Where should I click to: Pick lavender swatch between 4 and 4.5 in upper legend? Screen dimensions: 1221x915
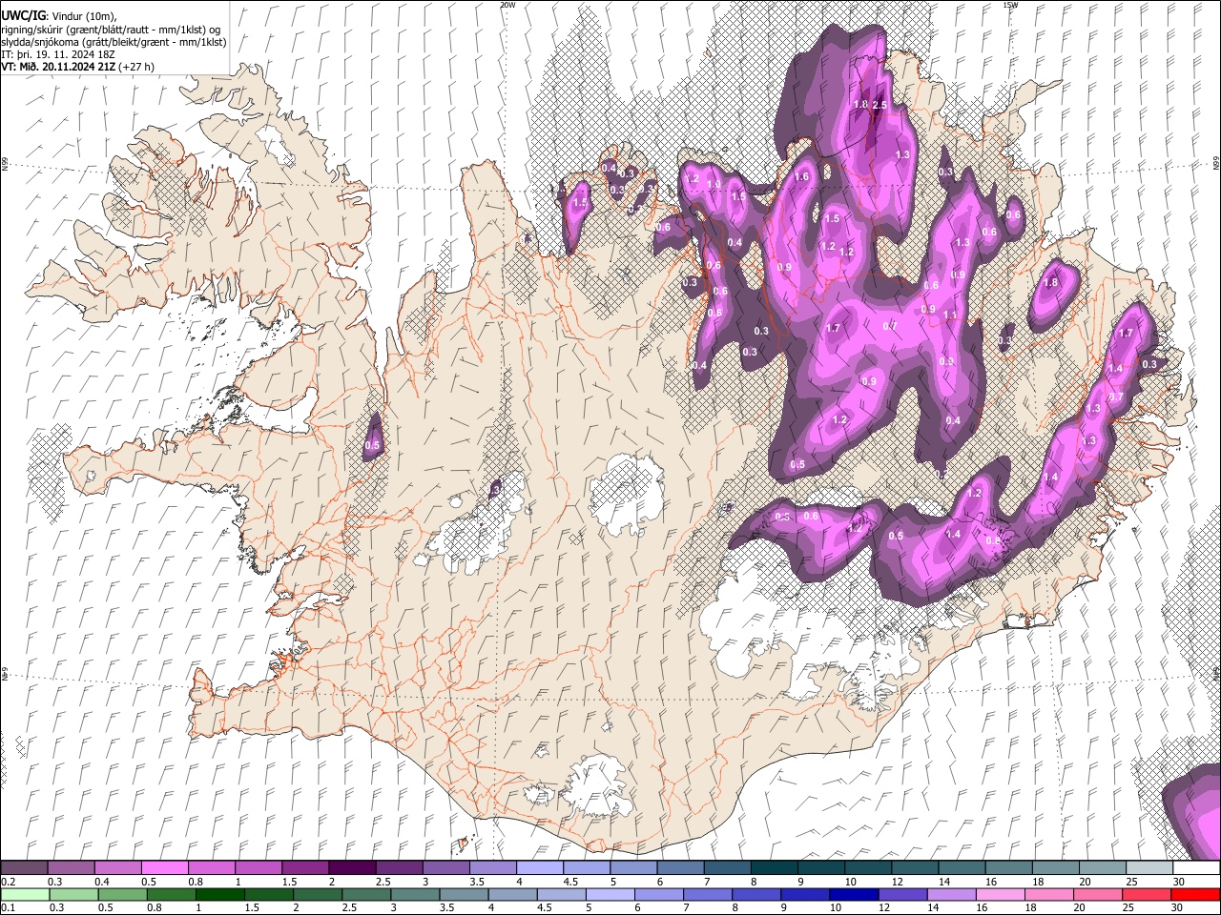540,868
